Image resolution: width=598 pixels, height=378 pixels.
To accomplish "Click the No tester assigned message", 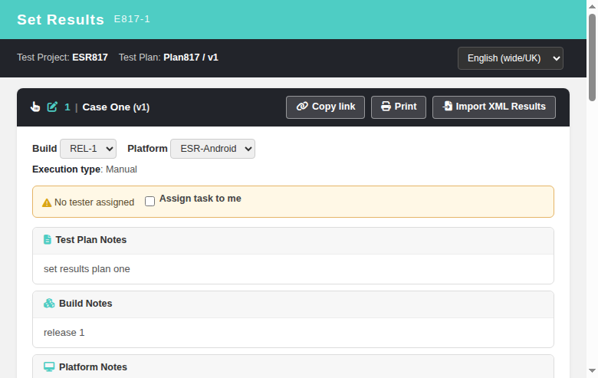I will (94, 202).
